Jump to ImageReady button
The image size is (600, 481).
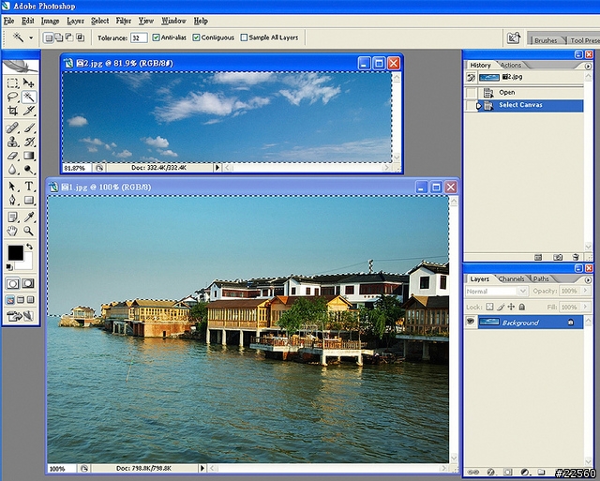click(21, 316)
